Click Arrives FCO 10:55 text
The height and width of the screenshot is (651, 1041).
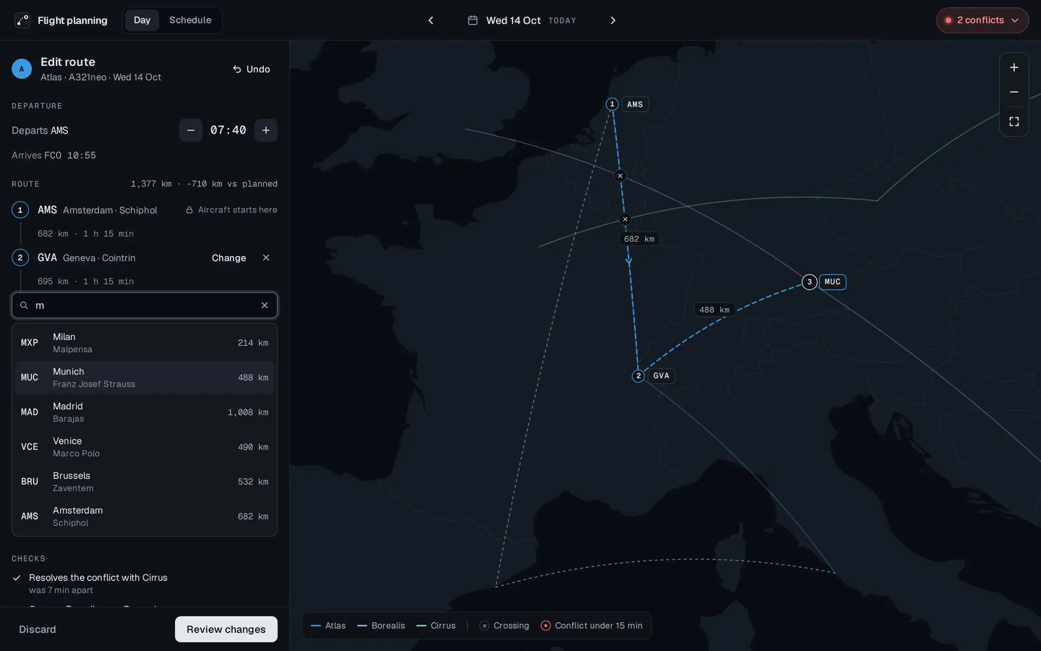coord(54,155)
